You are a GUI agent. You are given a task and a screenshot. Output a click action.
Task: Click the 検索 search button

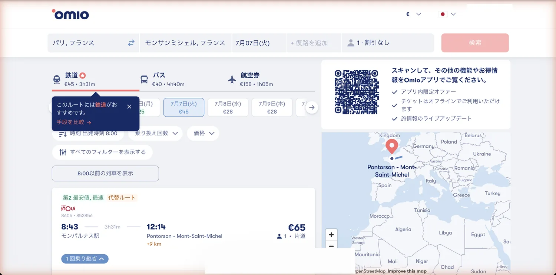pos(475,43)
